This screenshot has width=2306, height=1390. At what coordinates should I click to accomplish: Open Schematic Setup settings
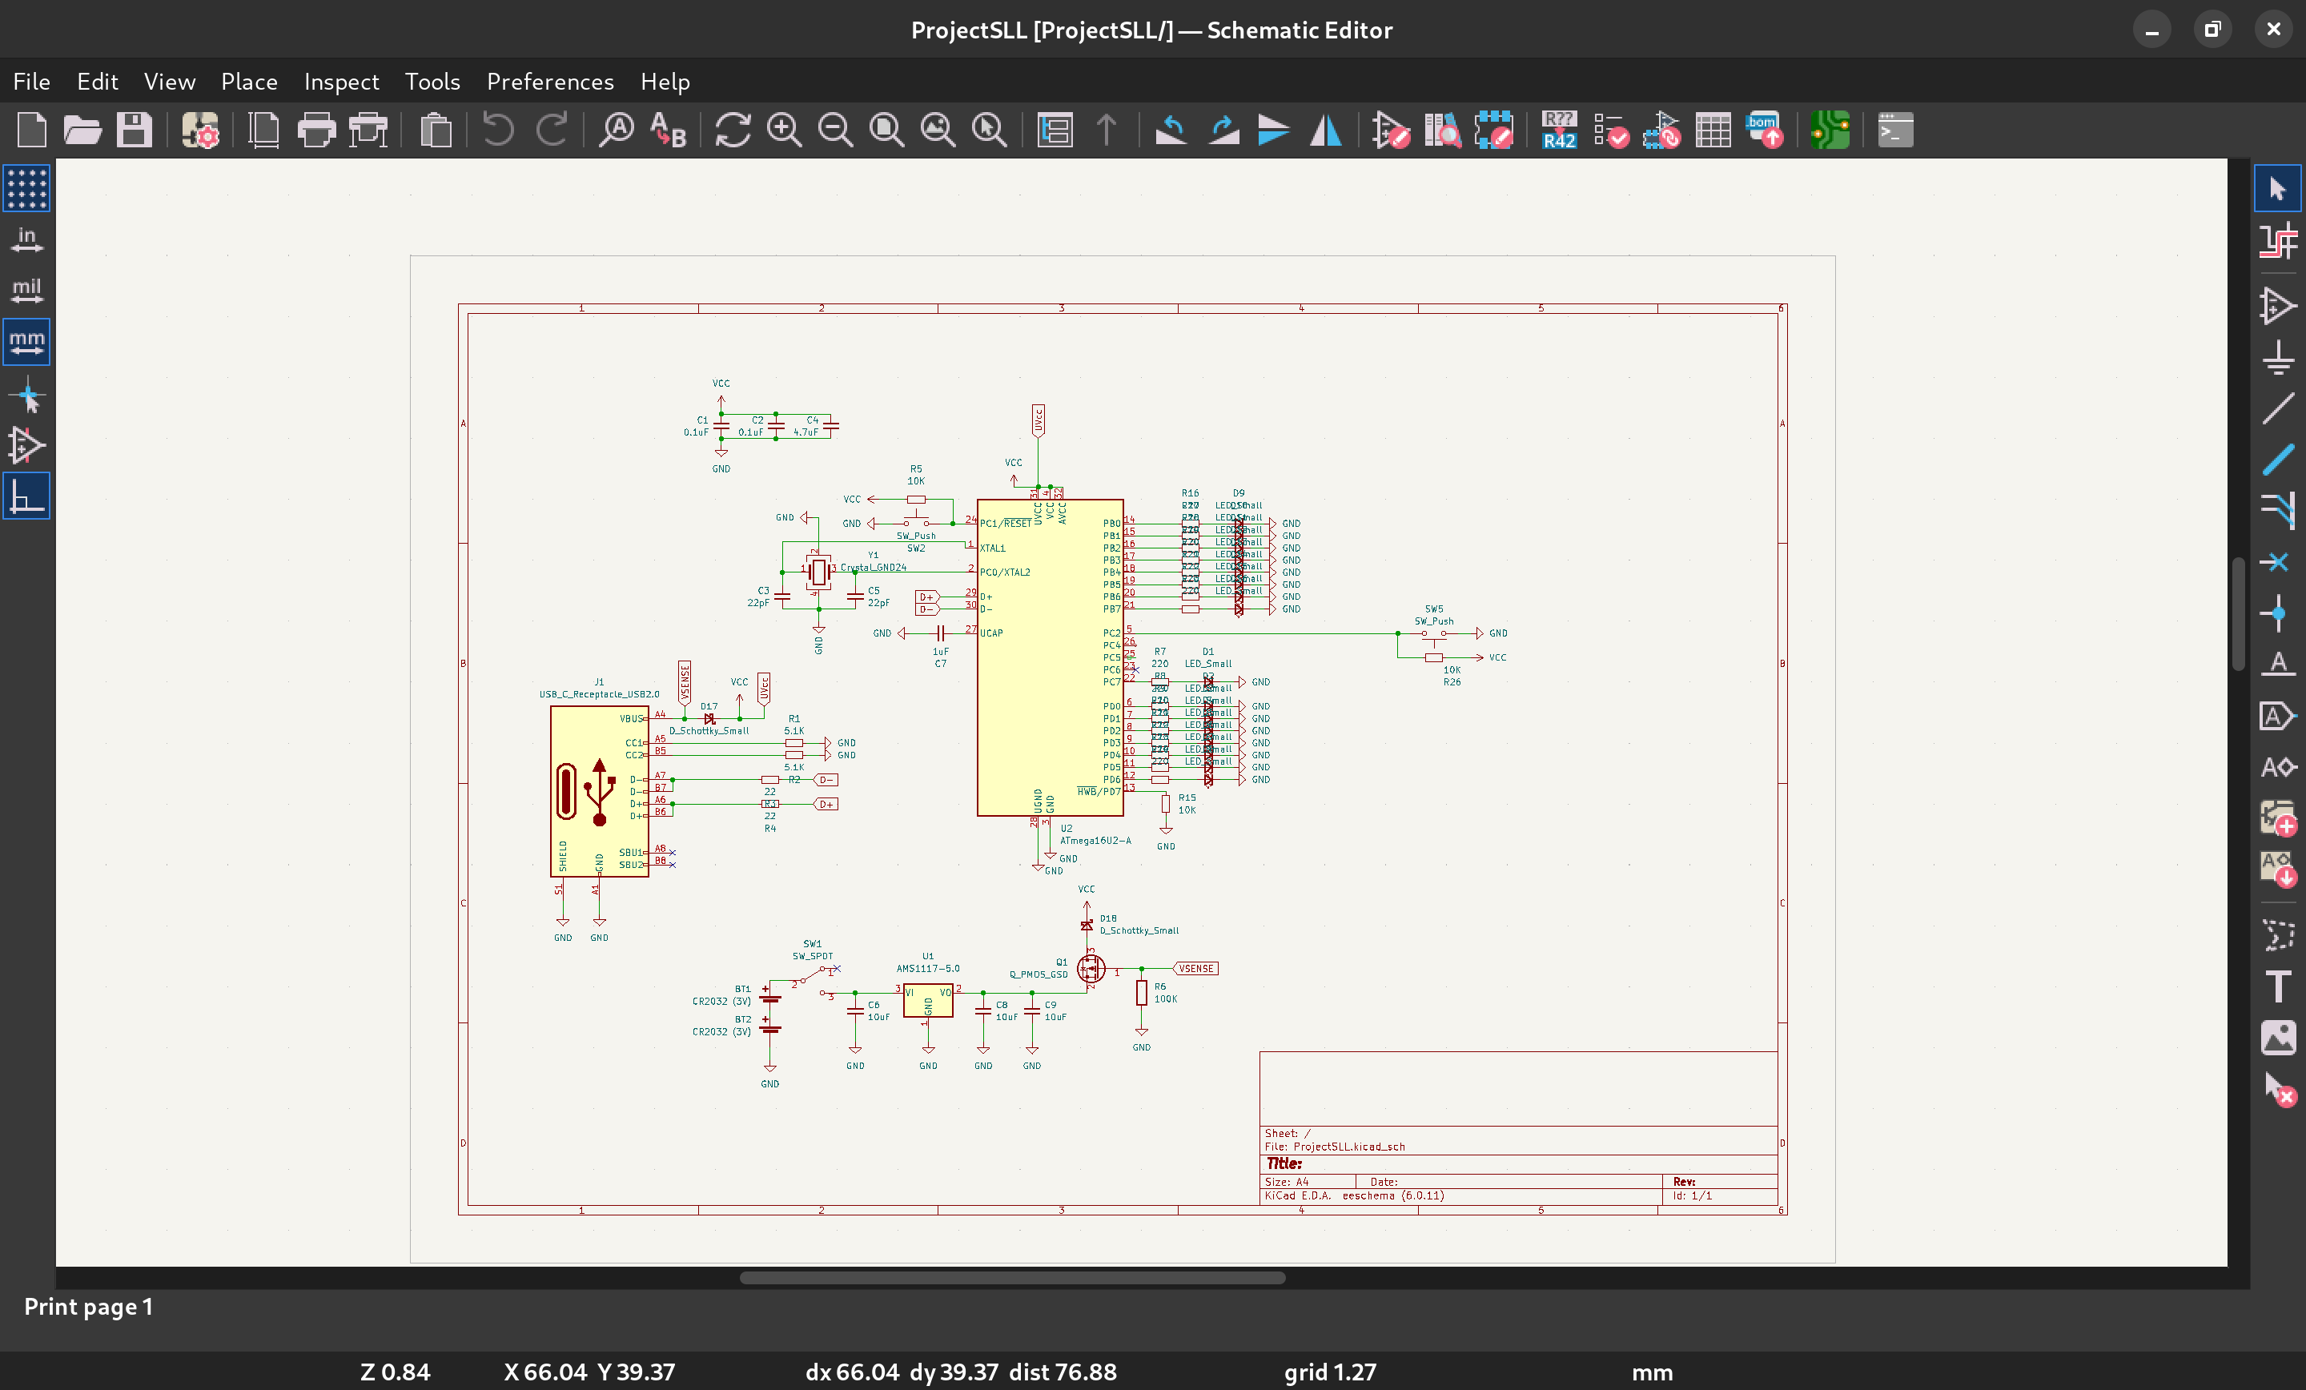[200, 129]
